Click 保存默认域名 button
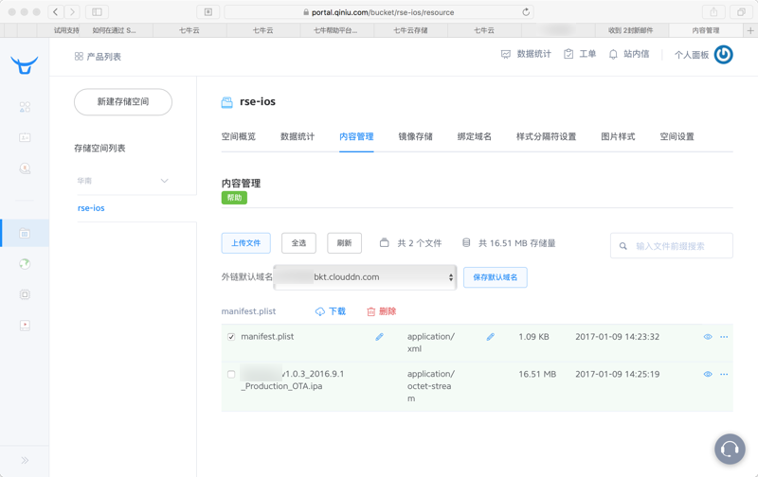758x477 pixels. point(495,277)
